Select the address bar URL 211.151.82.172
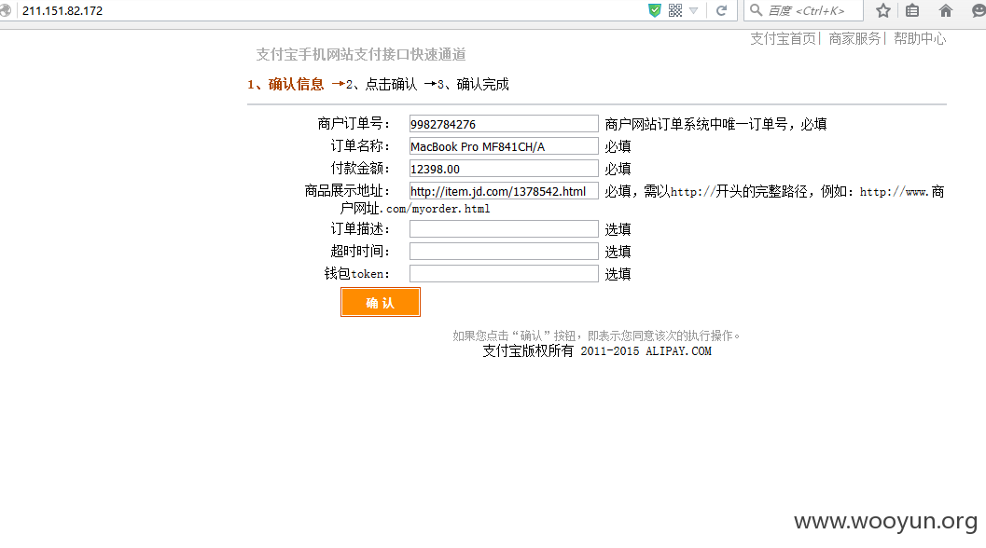This screenshot has width=986, height=548. 62,10
